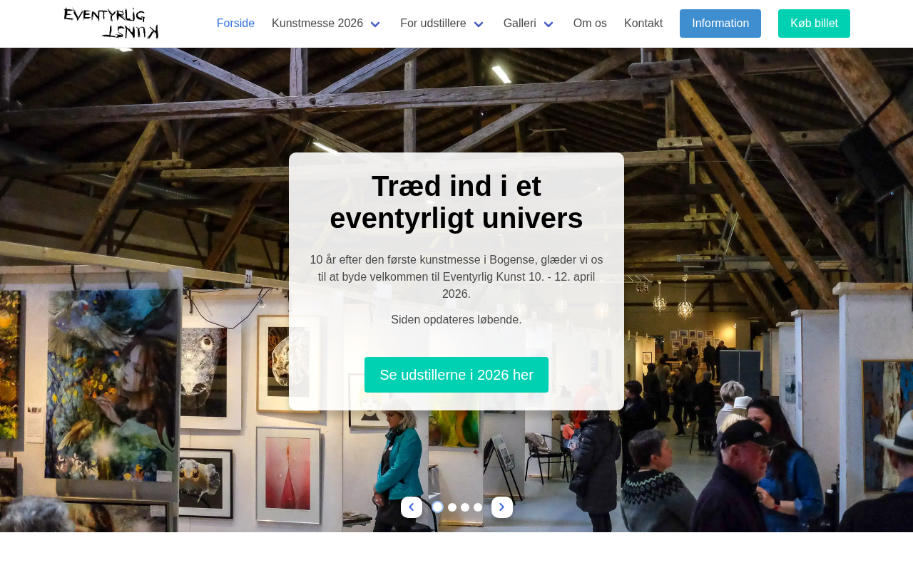913x570 pixels.
Task: Click the Køb billet button
Action: (814, 24)
